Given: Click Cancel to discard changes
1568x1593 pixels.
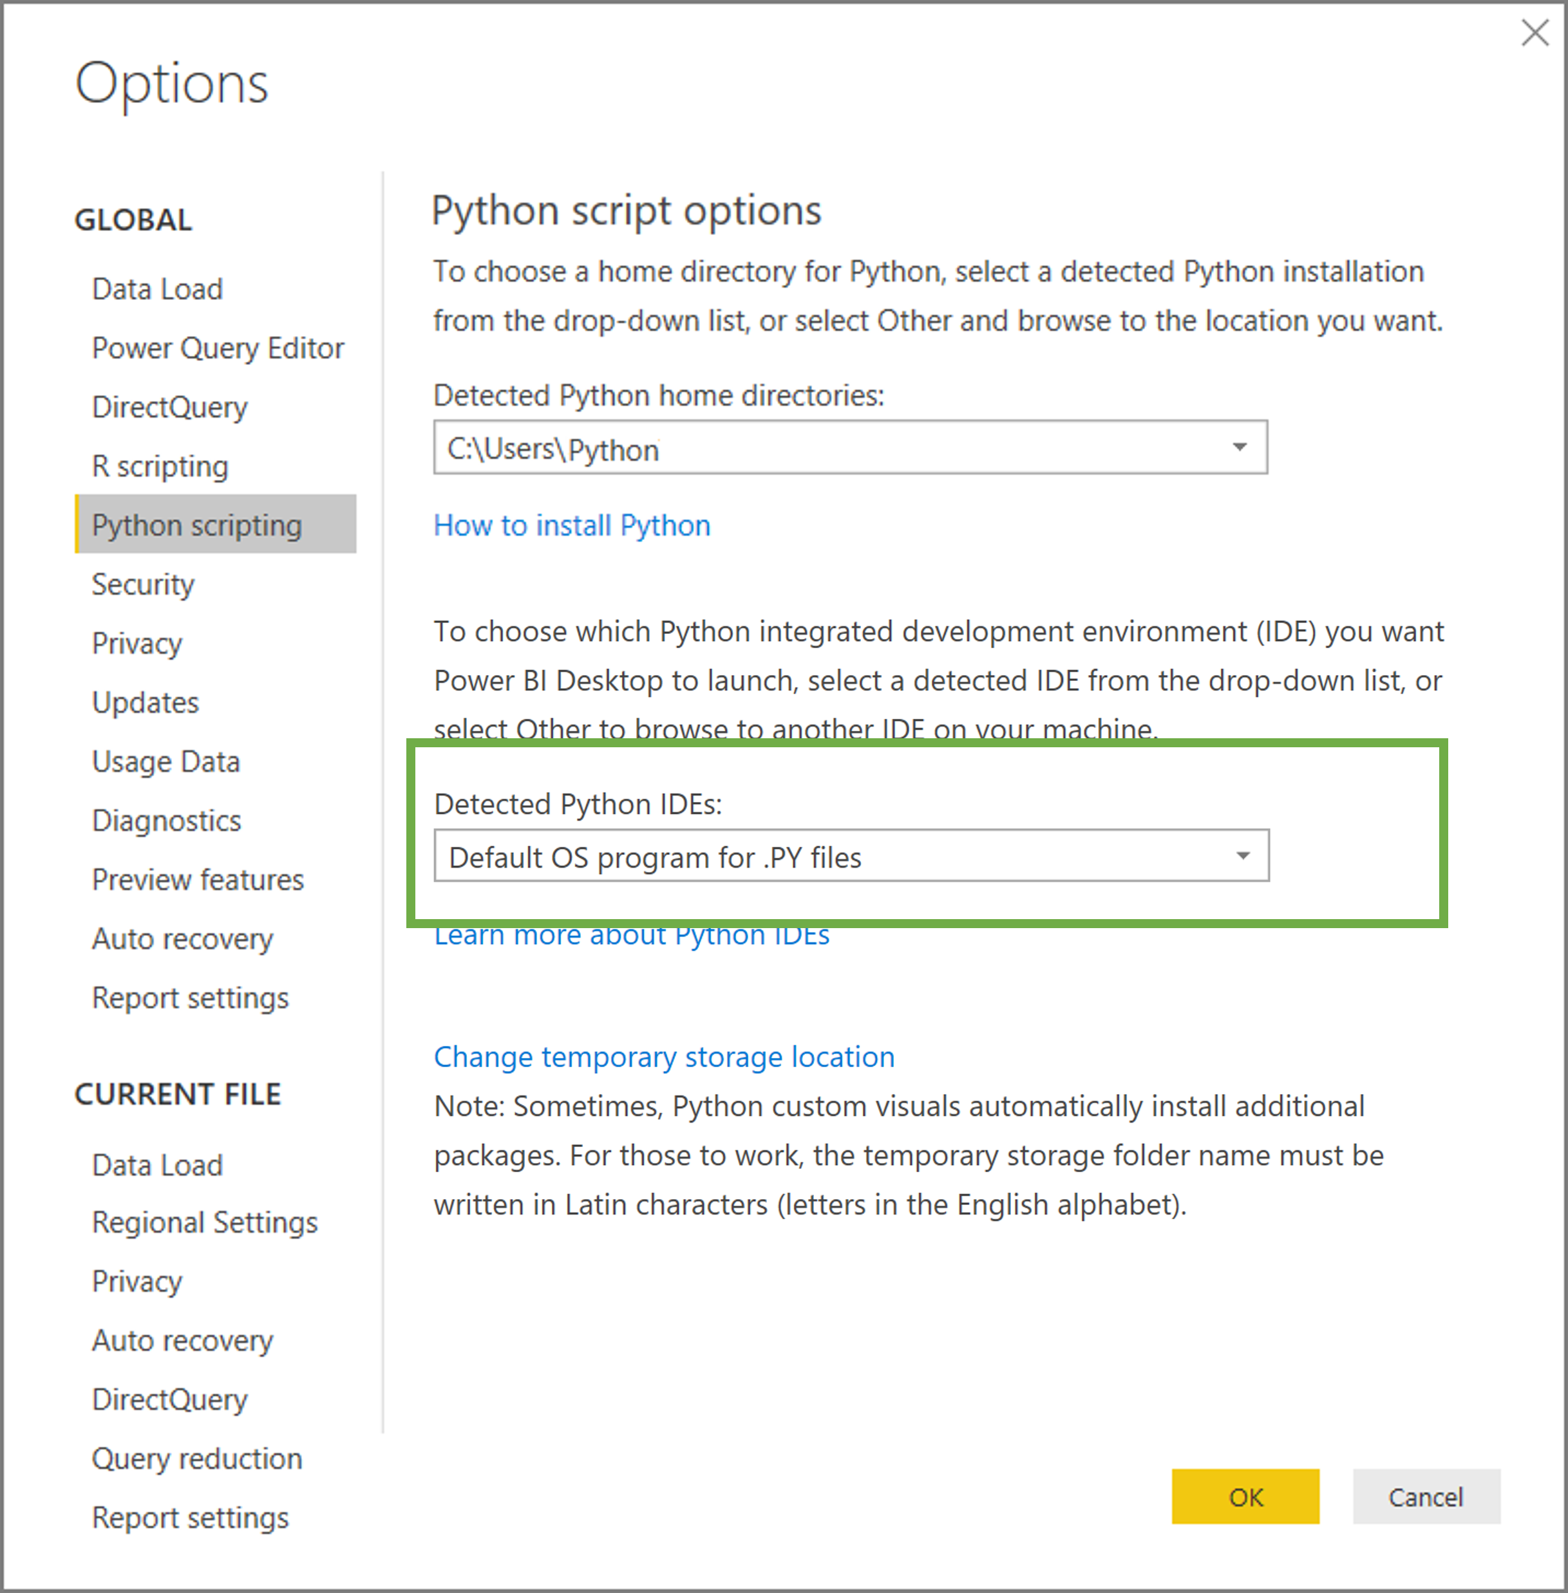Looking at the screenshot, I should point(1426,1496).
